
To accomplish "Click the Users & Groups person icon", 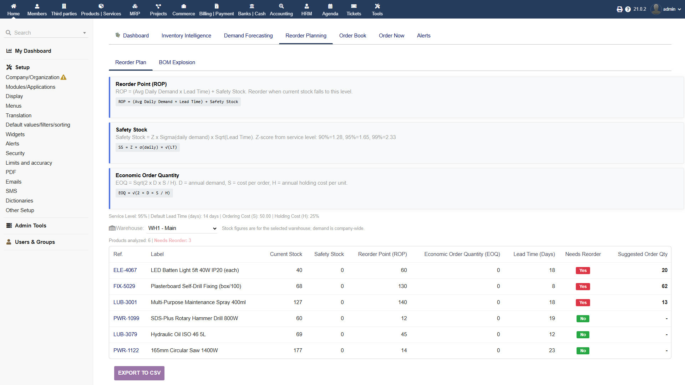I will point(9,242).
